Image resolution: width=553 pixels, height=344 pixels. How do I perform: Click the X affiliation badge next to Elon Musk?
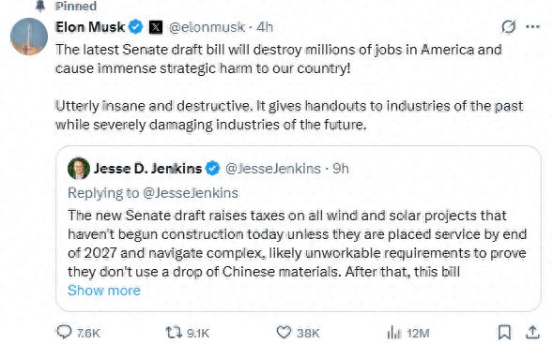[156, 27]
